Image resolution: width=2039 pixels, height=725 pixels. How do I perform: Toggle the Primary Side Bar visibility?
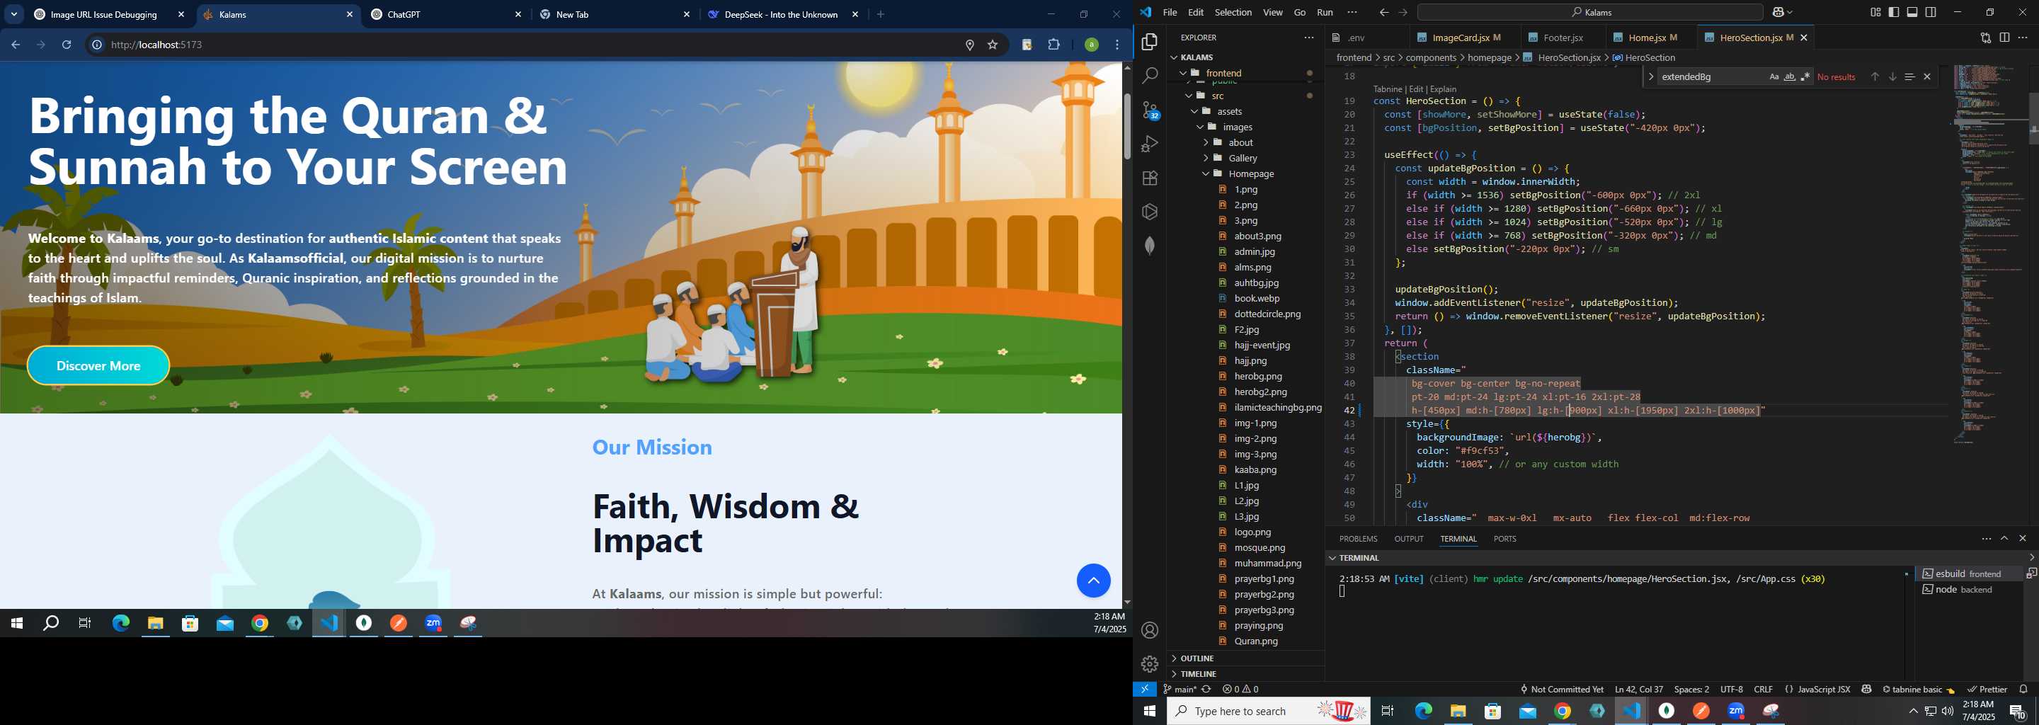click(1894, 12)
